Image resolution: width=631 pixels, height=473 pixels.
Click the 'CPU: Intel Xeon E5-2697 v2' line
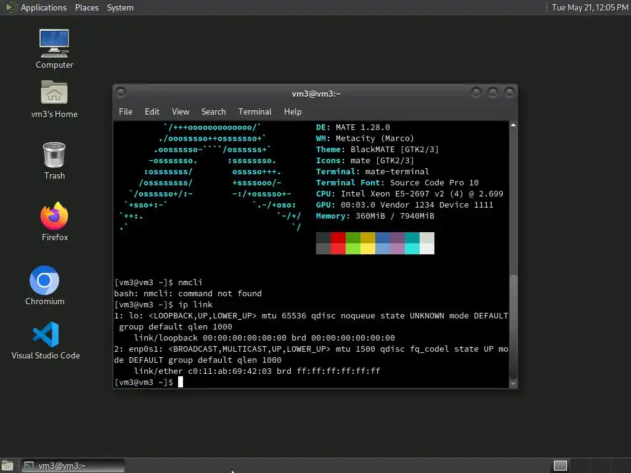tap(410, 193)
